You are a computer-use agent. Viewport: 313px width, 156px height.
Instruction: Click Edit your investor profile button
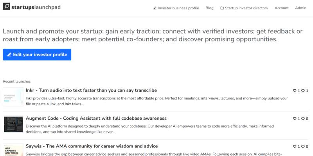point(37,55)
